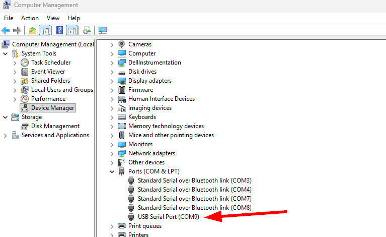Click the Disk Management icon

tap(24, 126)
